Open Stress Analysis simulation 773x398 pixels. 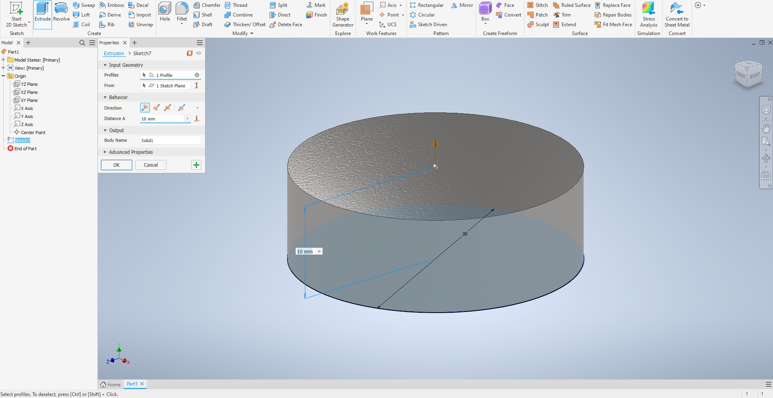(649, 15)
